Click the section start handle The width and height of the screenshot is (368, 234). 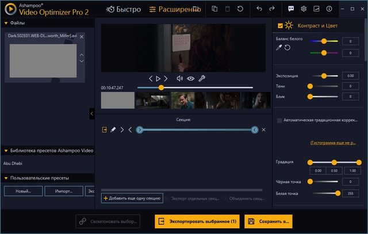pos(140,130)
